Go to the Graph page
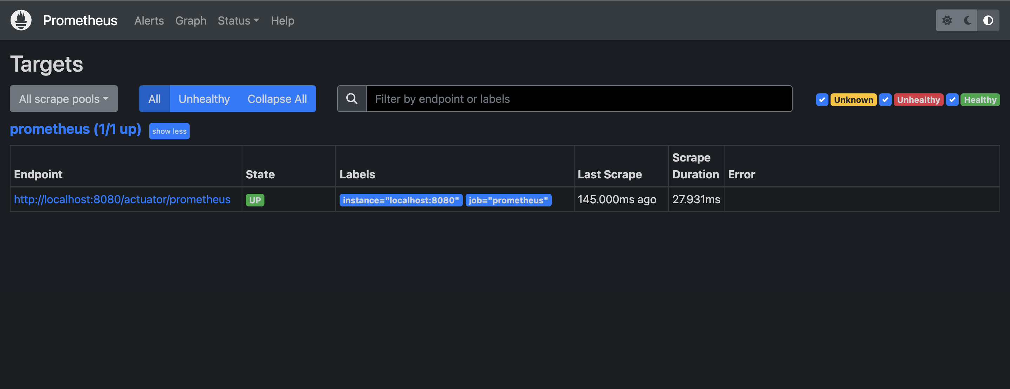Screen dimensions: 1010x389 click(191, 20)
